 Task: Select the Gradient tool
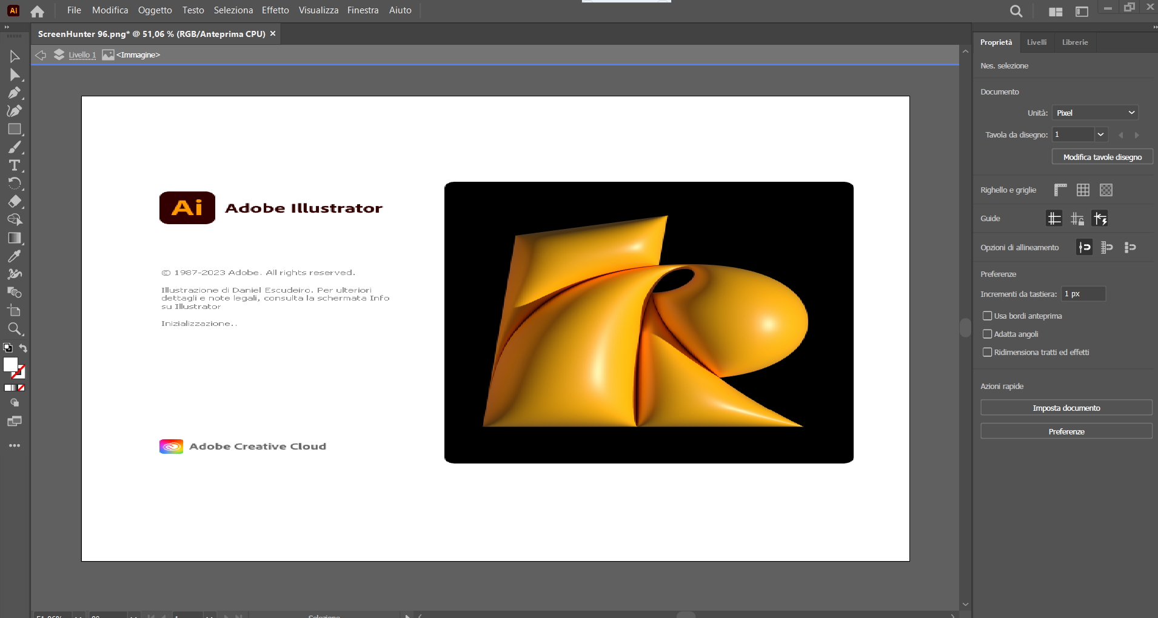(15, 238)
